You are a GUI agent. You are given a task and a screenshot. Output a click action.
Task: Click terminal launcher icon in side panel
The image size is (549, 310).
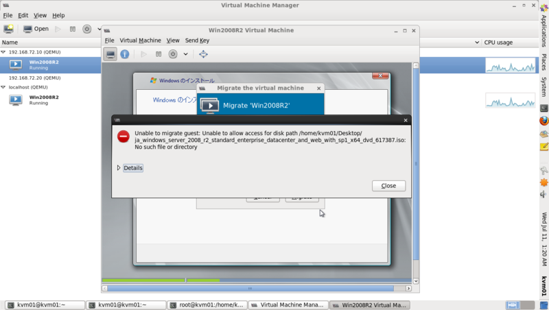(544, 108)
